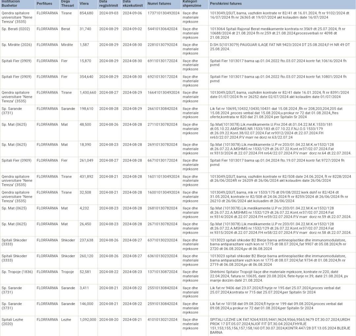Click the Institucion Buxhetor column header

(11, 3)
